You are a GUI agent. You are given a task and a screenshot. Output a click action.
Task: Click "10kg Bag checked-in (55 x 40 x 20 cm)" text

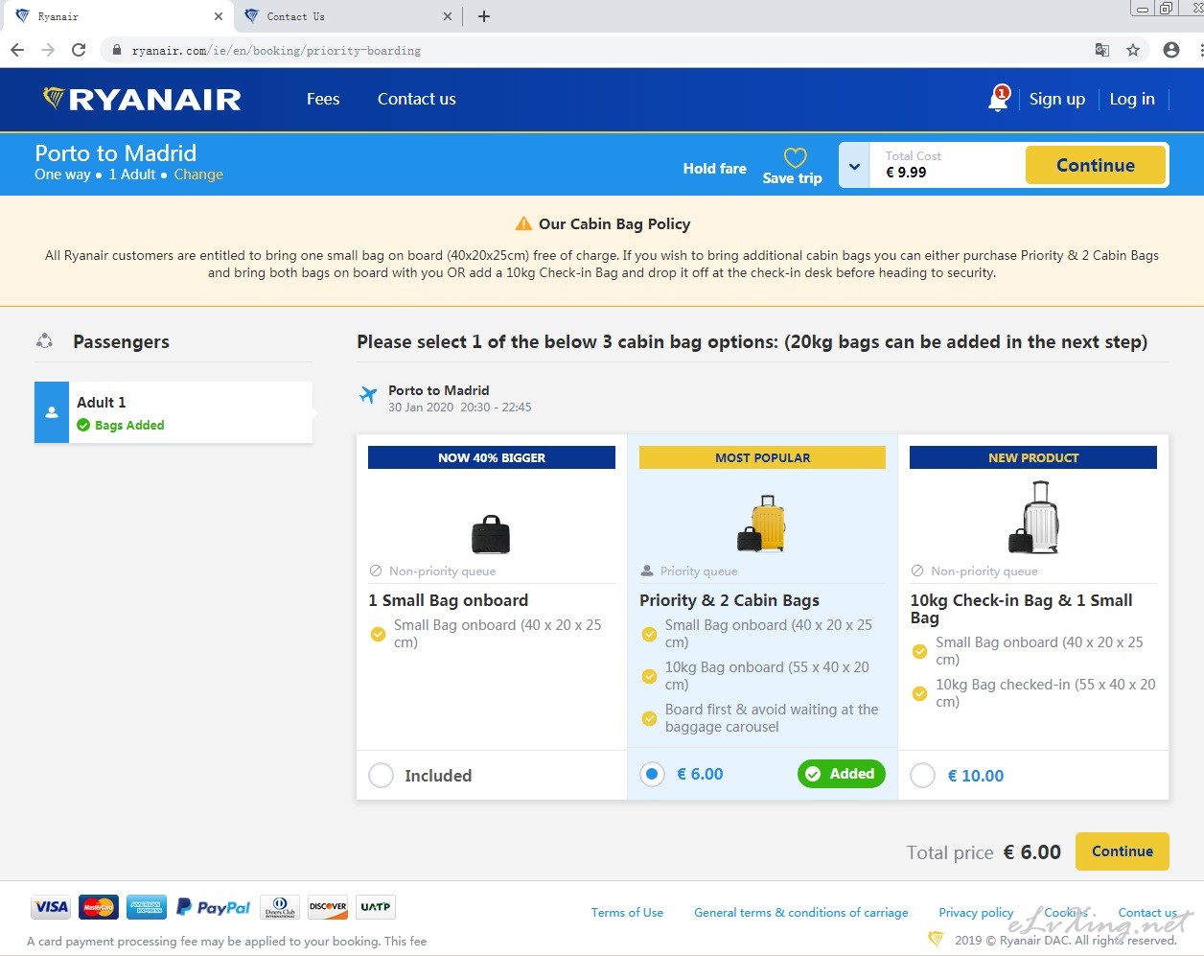(x=1046, y=693)
